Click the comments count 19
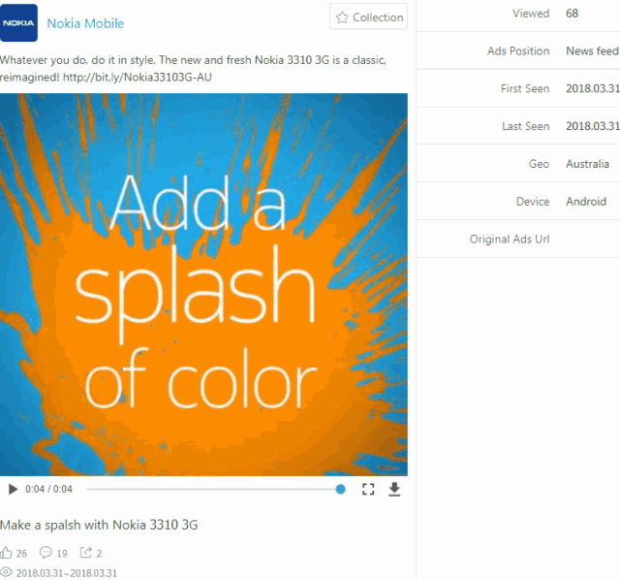Image resolution: width=620 pixels, height=580 pixels. (62, 554)
